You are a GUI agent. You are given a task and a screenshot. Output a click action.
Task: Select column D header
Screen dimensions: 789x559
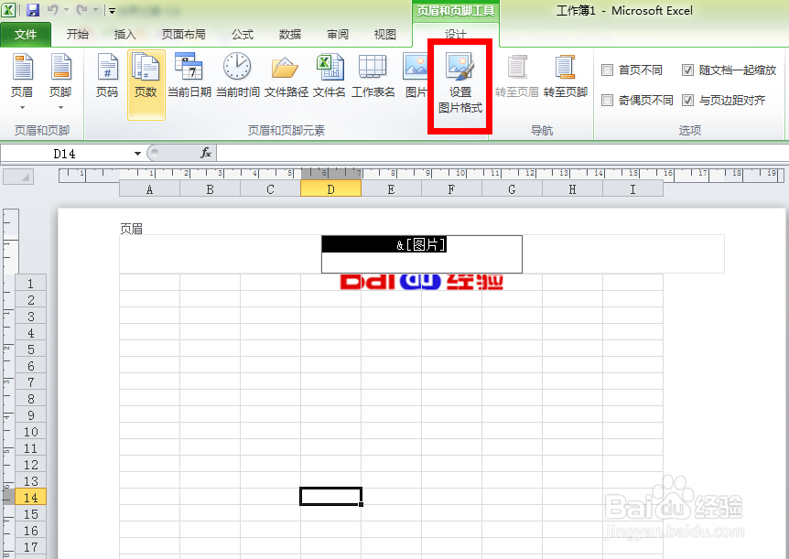point(330,189)
